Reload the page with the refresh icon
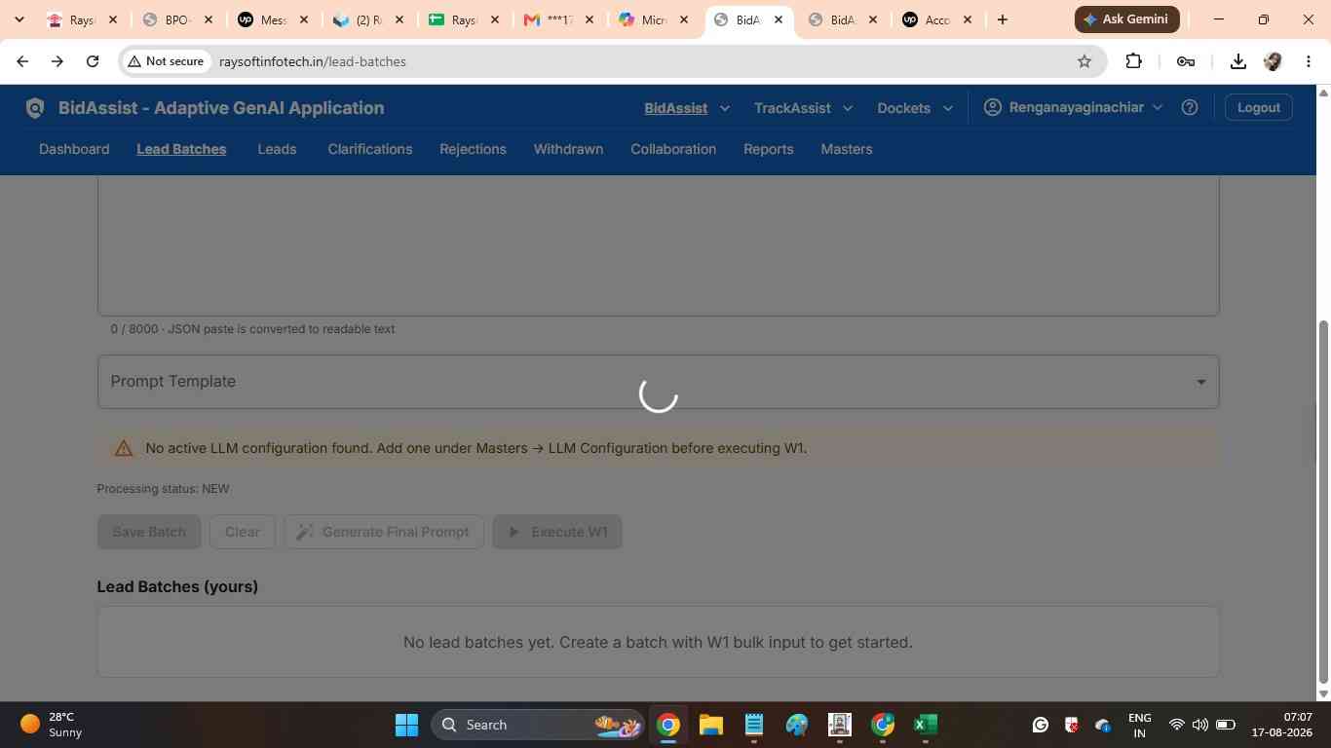 point(93,61)
